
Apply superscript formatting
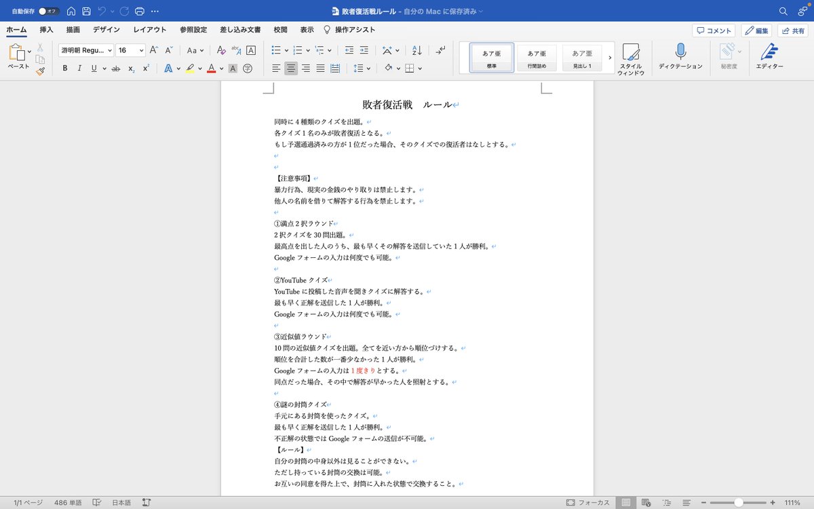click(146, 69)
